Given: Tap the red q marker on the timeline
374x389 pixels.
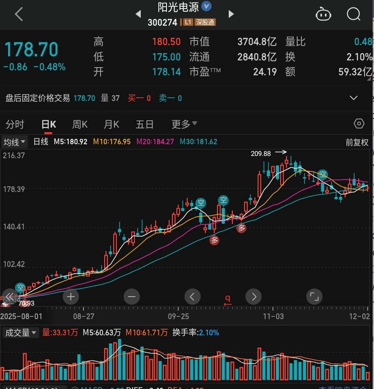Looking at the screenshot, I should pos(227,300).
